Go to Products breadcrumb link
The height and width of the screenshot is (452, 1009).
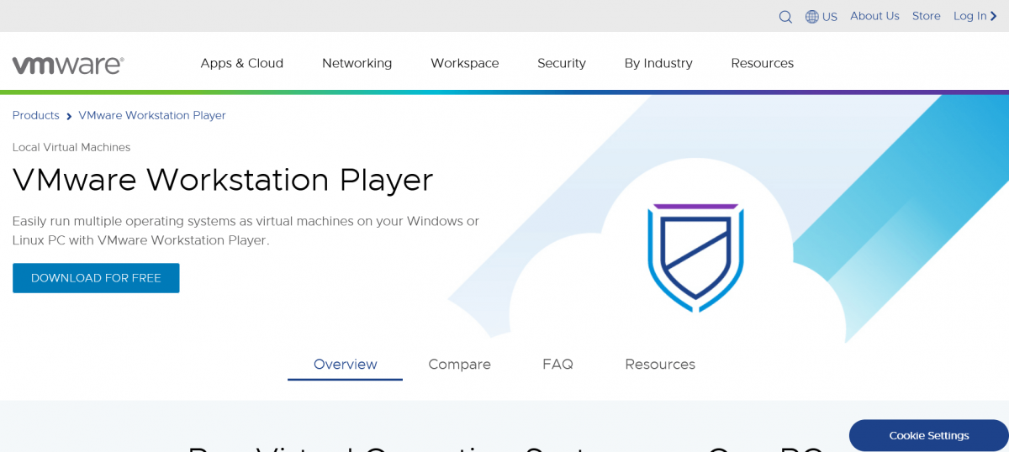click(x=35, y=115)
